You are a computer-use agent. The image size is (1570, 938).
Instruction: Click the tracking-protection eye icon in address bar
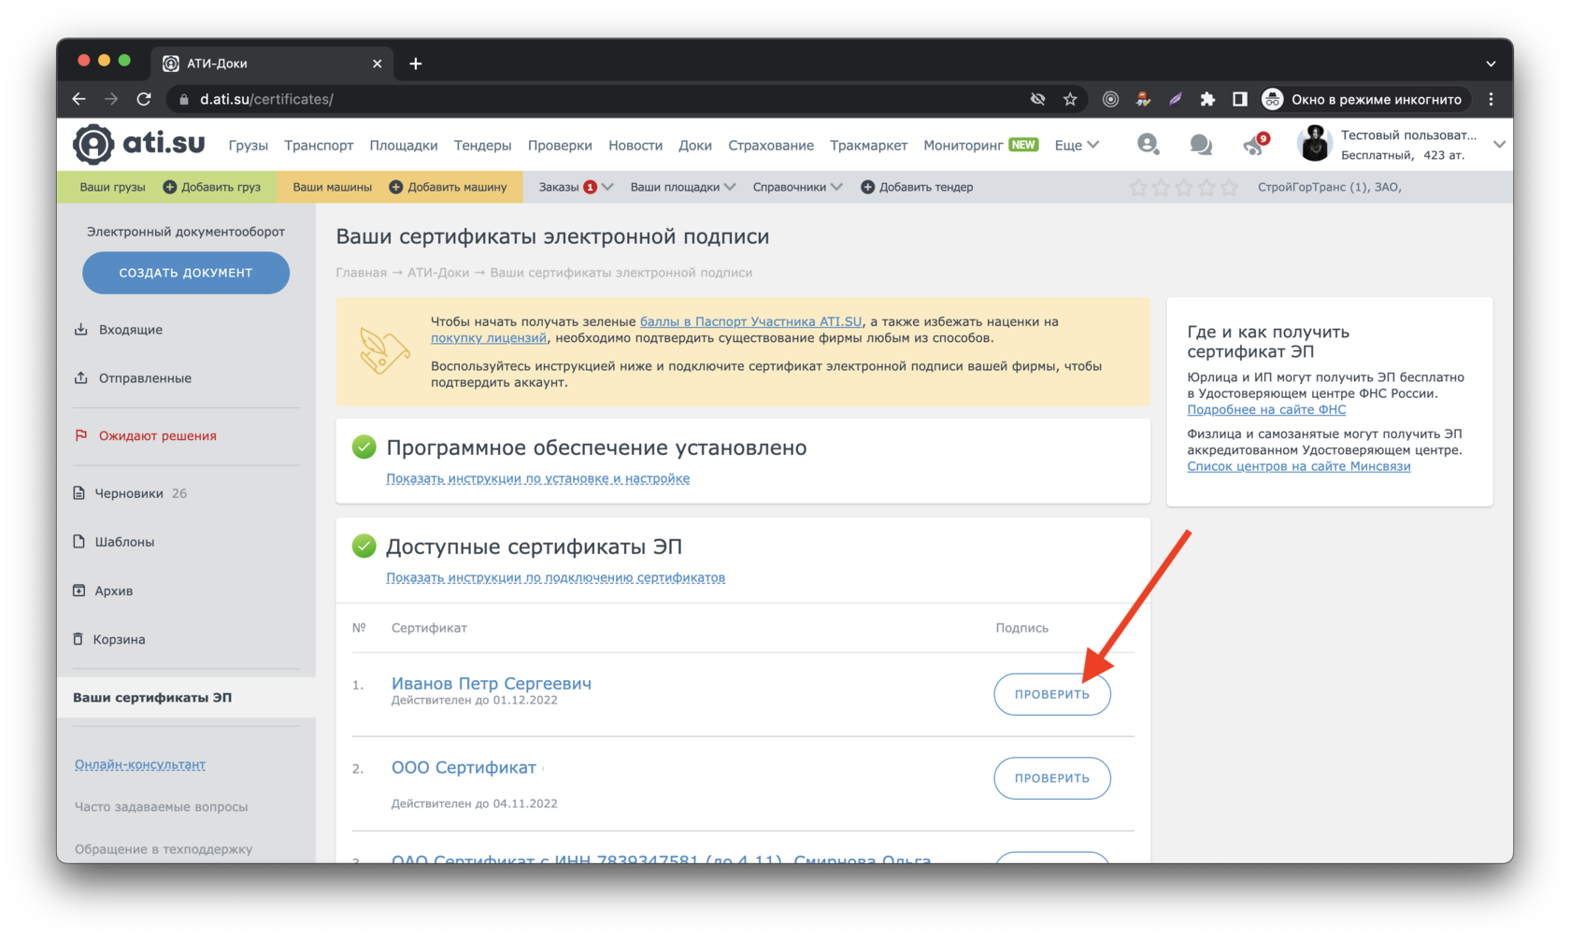(x=1037, y=99)
